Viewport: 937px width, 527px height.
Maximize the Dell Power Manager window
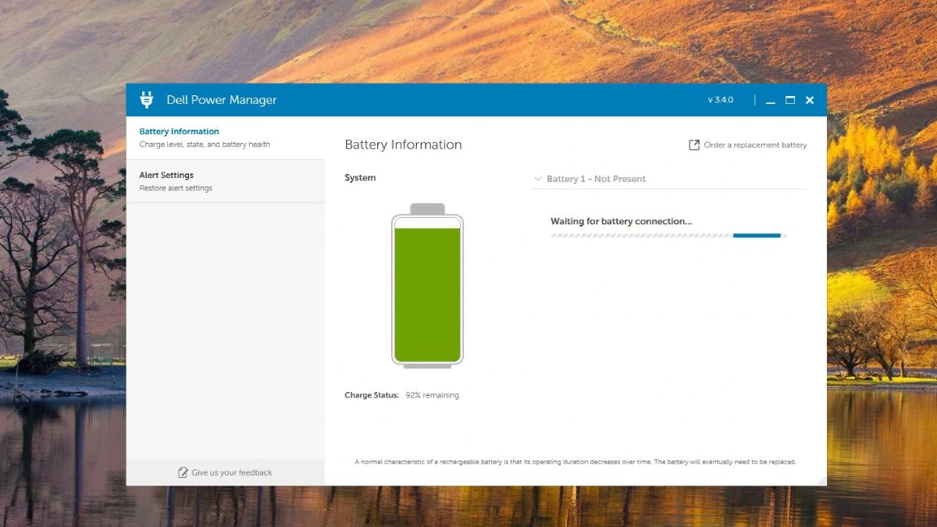790,100
